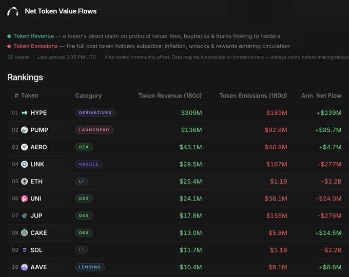Screen dimensions: 349x277
Task: Click JUP net flow value -$276M
Action: (x=329, y=215)
